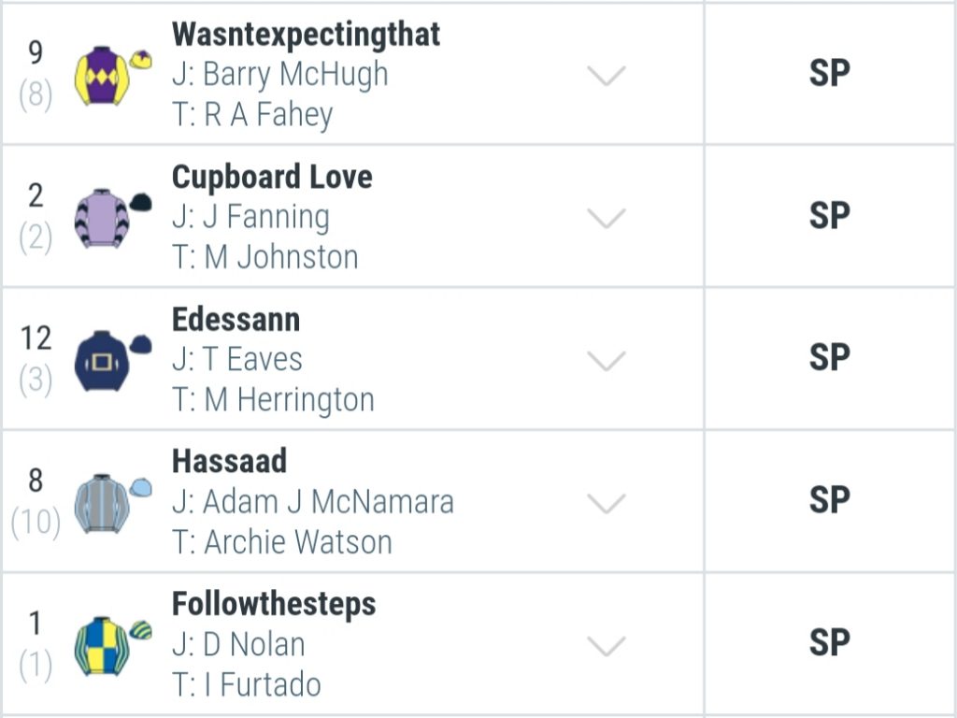Click Wasntexpectingthat's purple and yellow diamond silks icon
Image resolution: width=957 pixels, height=718 pixels.
click(x=113, y=75)
